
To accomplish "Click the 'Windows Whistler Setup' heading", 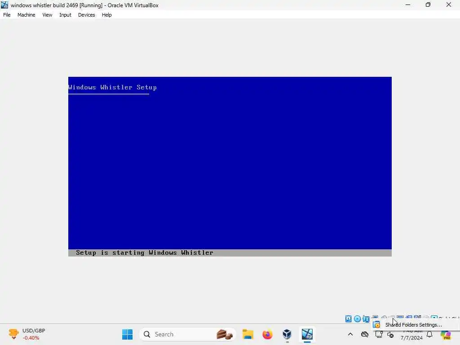I will (x=112, y=88).
